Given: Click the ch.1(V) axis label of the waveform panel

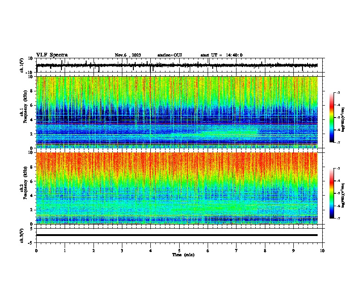Looking at the screenshot, I should pyautogui.click(x=22, y=65).
